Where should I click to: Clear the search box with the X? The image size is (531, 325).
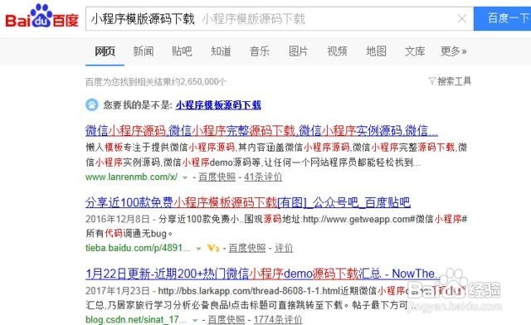click(x=461, y=18)
